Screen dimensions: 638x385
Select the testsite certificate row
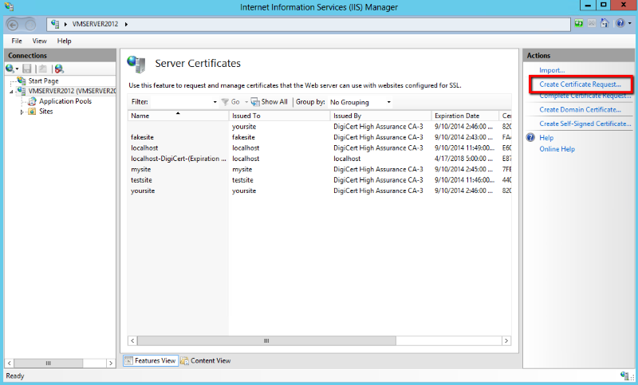click(143, 180)
